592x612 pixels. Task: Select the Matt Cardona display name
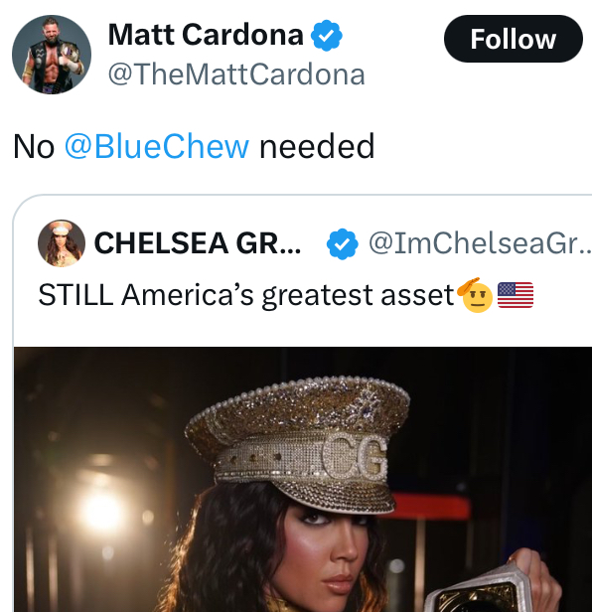[206, 35]
